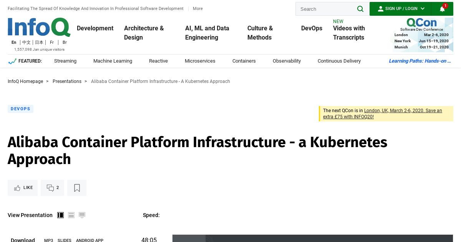This screenshot has height=242, width=461.
Task: Open the Architecture & Design menu
Action: coord(144,33)
